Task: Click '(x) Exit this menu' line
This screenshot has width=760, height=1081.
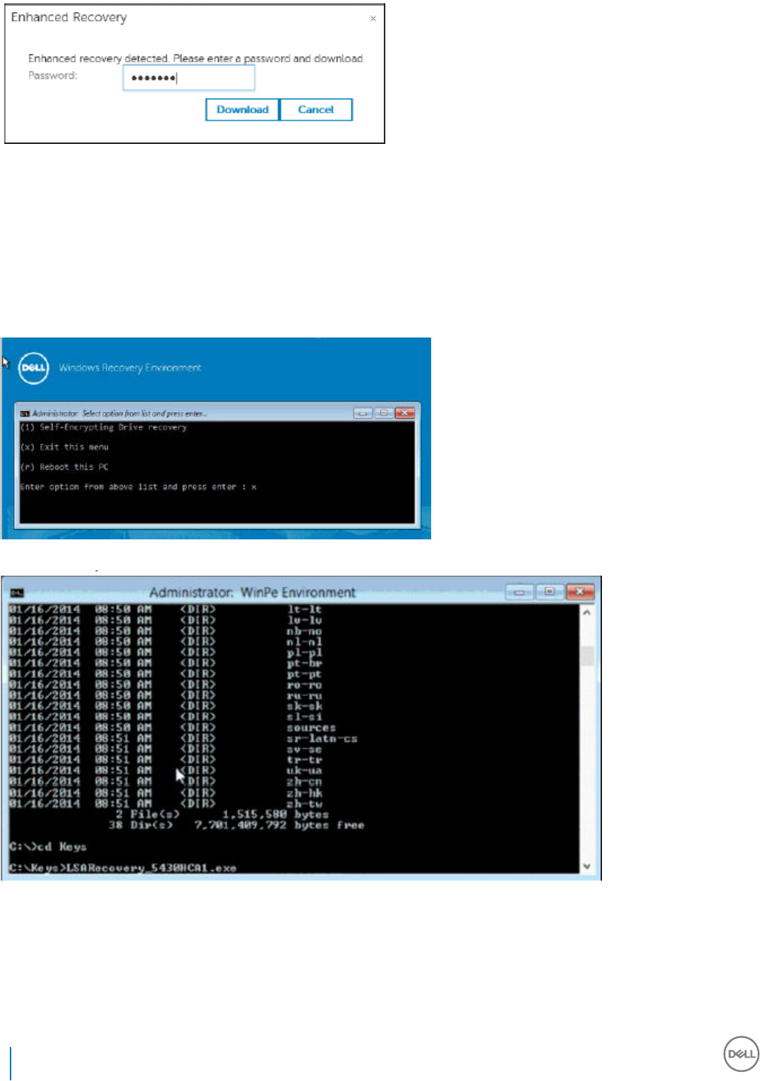Action: [x=65, y=447]
